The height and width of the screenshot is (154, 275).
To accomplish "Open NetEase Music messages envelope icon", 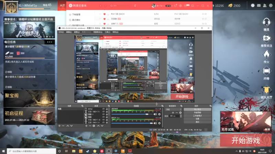I will (186, 5).
